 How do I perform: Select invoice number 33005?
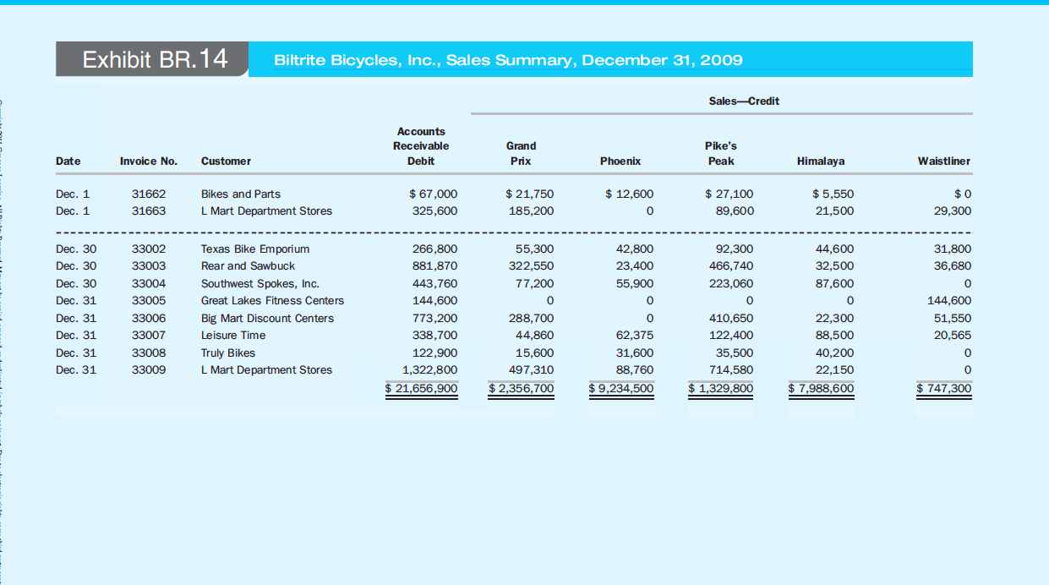coord(150,300)
